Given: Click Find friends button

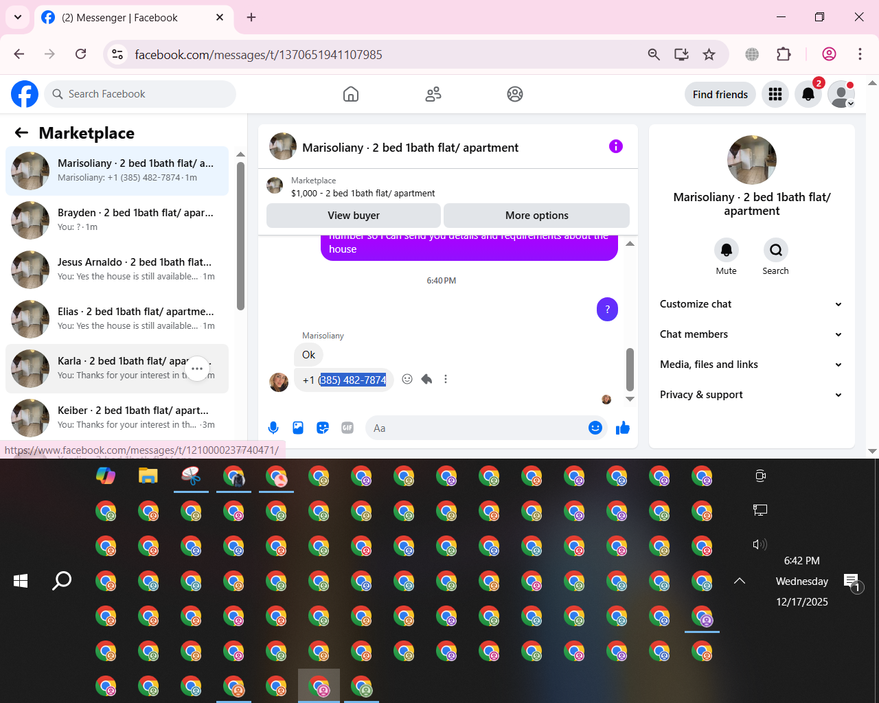Looking at the screenshot, I should click(720, 94).
